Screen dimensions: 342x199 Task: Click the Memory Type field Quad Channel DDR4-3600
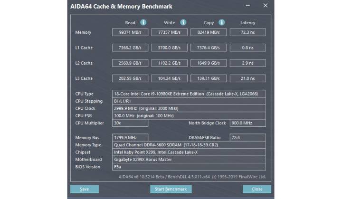[189, 145]
